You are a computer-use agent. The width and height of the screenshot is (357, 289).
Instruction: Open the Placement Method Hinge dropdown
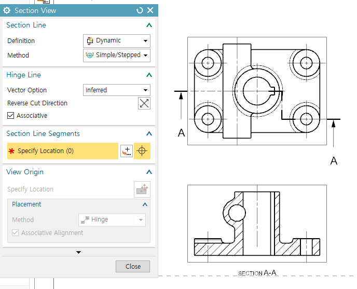point(112,219)
